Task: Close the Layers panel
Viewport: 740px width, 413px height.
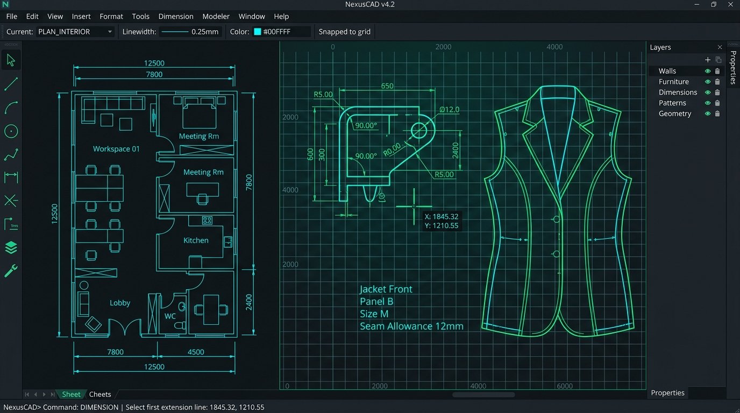Action: click(x=720, y=47)
